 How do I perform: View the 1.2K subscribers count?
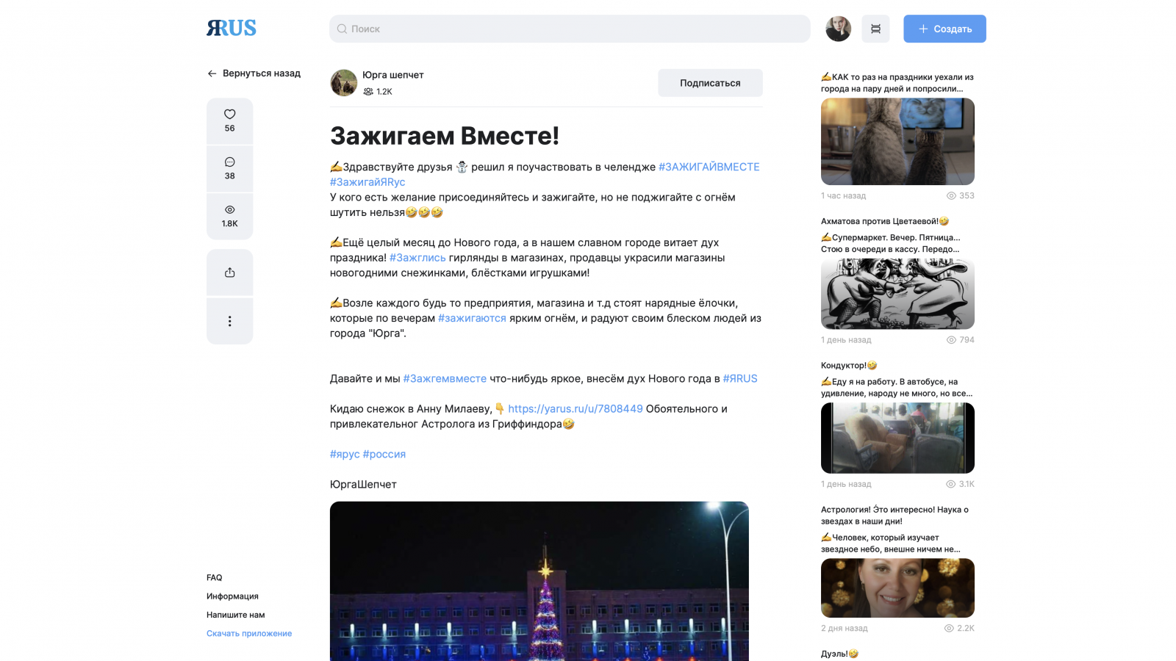[x=378, y=92]
